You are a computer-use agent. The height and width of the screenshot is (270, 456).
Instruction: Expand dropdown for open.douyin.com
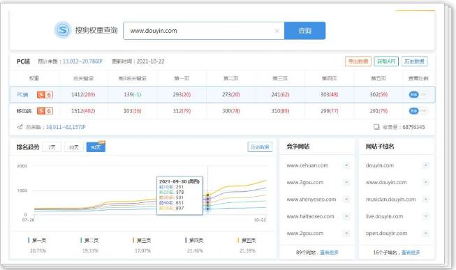pyautogui.click(x=425, y=233)
